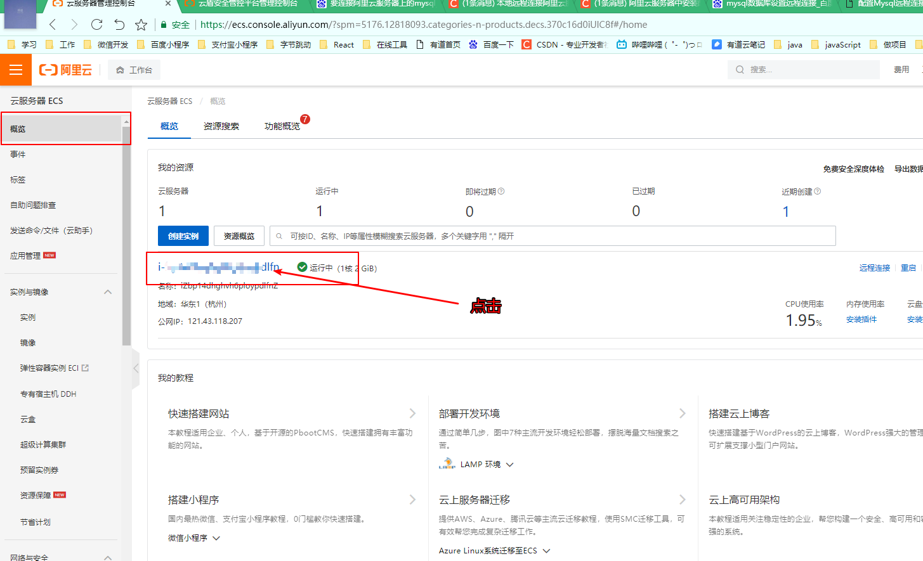Open 镜像 in the sidebar
The width and height of the screenshot is (923, 561).
(x=28, y=342)
